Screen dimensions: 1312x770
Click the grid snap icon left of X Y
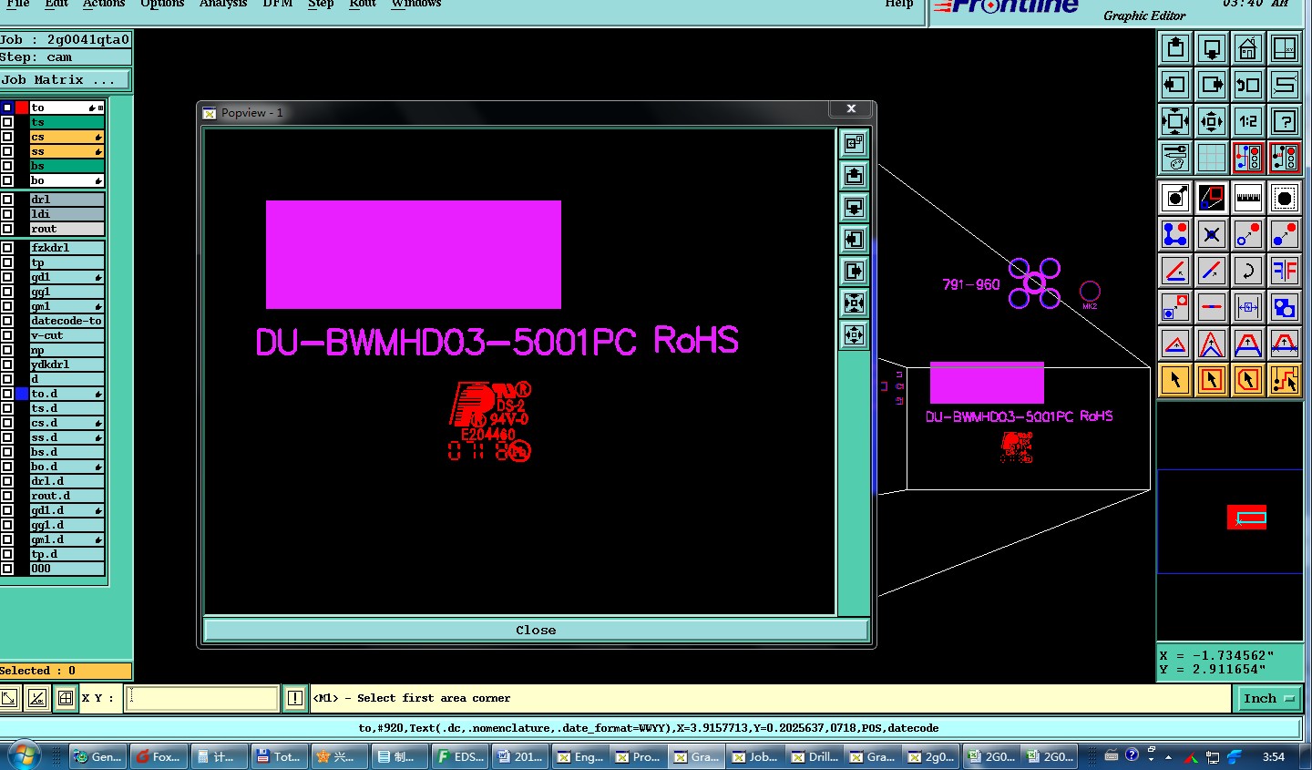(66, 698)
